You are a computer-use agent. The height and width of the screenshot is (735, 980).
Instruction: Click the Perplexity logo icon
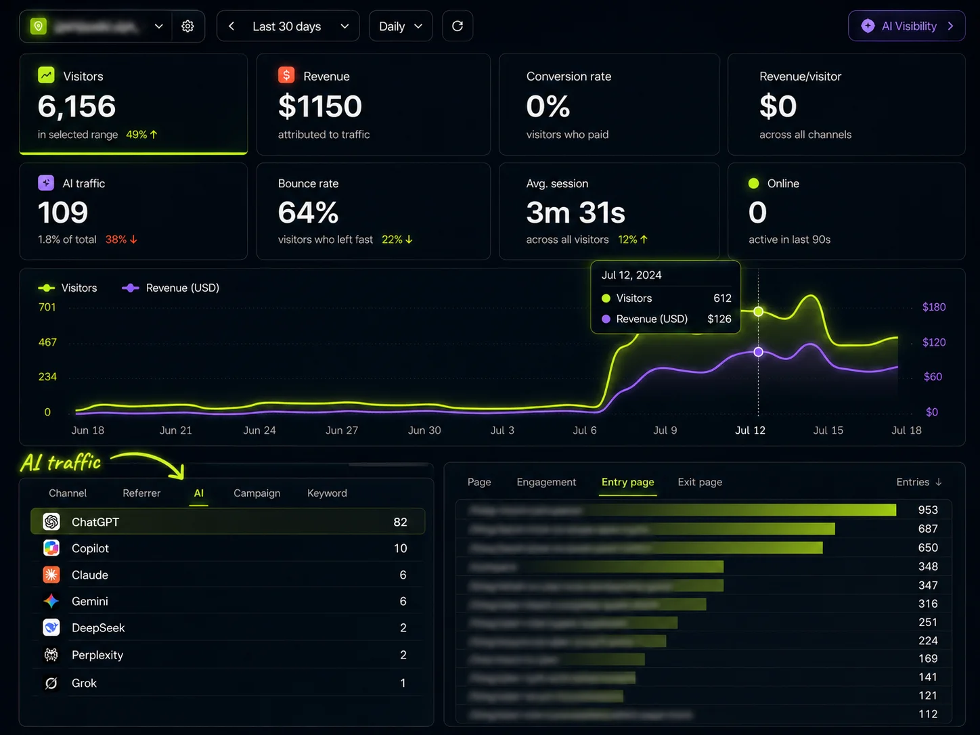pos(51,654)
